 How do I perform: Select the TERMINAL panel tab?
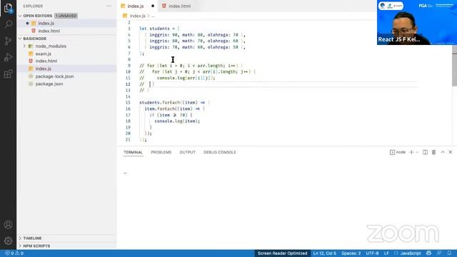click(x=133, y=152)
